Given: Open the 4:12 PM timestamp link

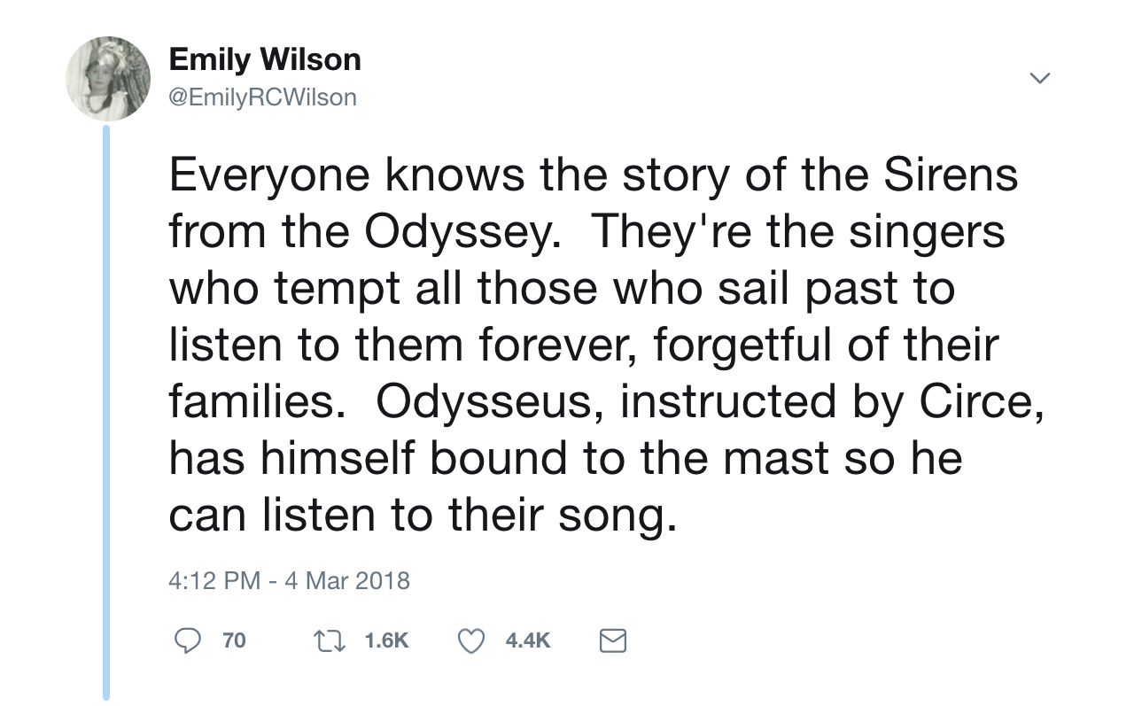Looking at the screenshot, I should point(214,580).
